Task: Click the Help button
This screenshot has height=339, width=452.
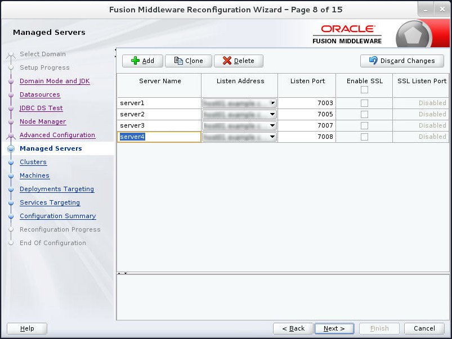Action: point(27,328)
